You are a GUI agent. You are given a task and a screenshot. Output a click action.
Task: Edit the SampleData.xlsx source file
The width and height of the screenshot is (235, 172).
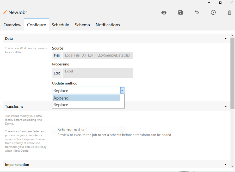[57, 56]
